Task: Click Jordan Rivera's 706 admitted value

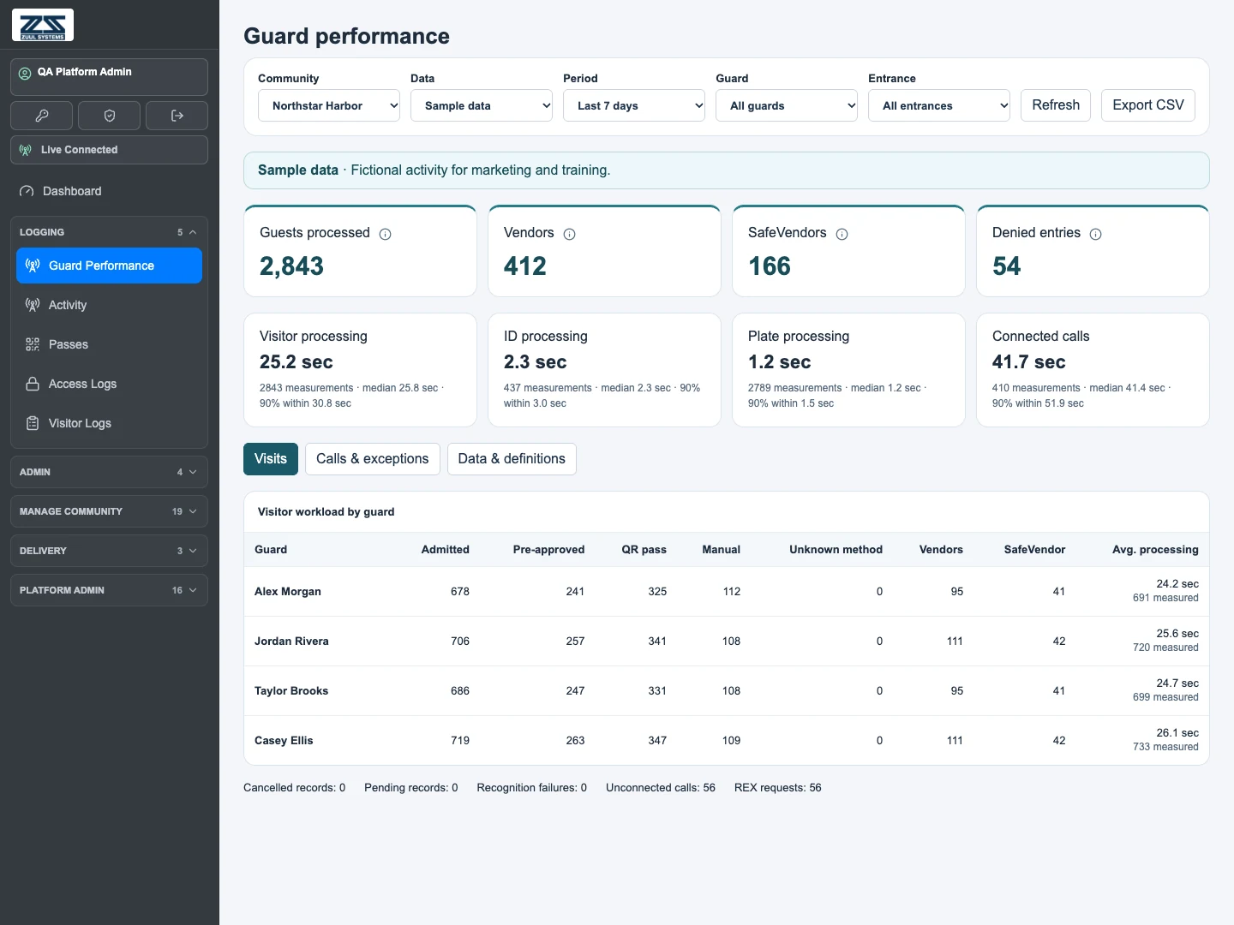Action: pos(460,642)
